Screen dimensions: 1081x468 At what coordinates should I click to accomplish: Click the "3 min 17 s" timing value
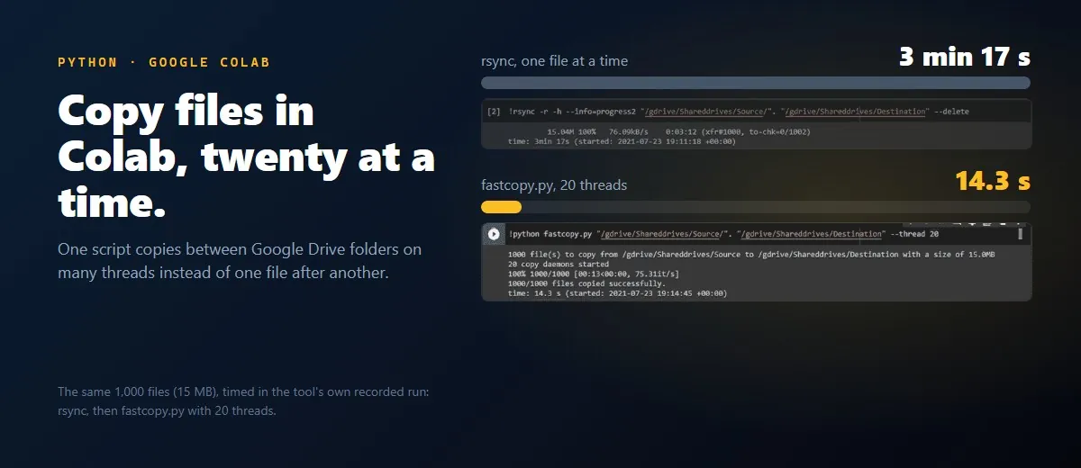(965, 58)
